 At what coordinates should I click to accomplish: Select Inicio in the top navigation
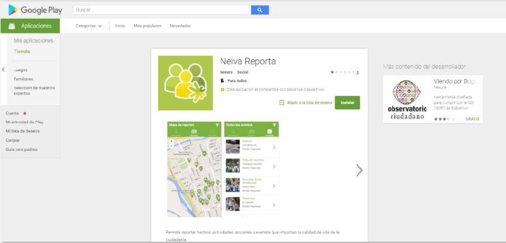pos(120,26)
